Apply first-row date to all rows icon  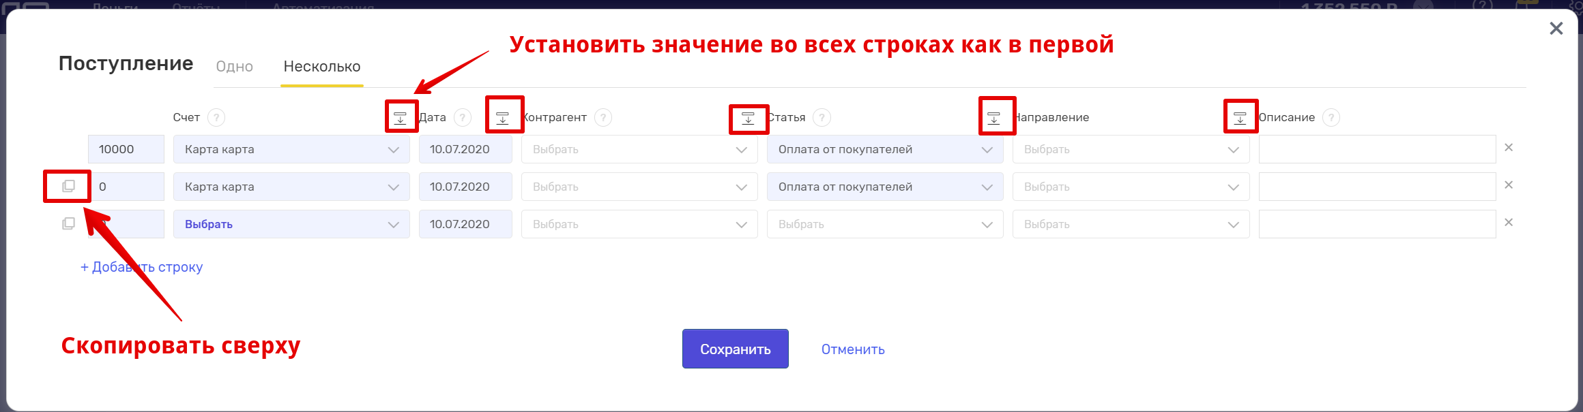pos(503,118)
